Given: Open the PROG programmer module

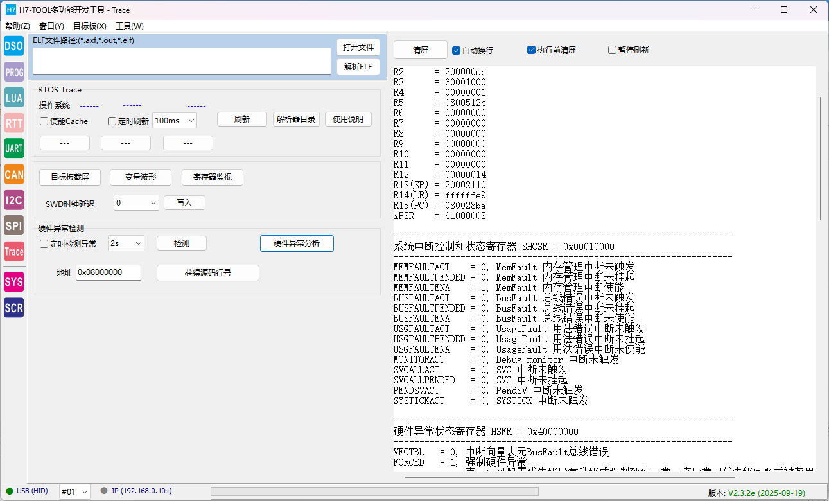Looking at the screenshot, I should tap(14, 72).
